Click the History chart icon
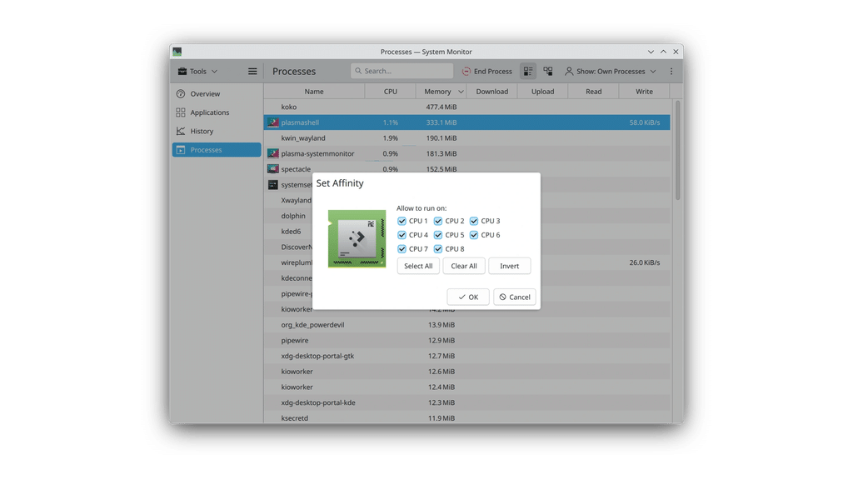 click(181, 131)
